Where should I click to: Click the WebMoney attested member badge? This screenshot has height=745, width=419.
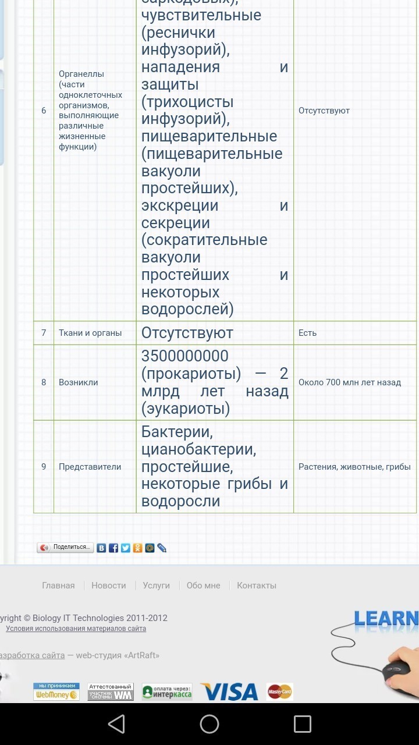coord(111,691)
